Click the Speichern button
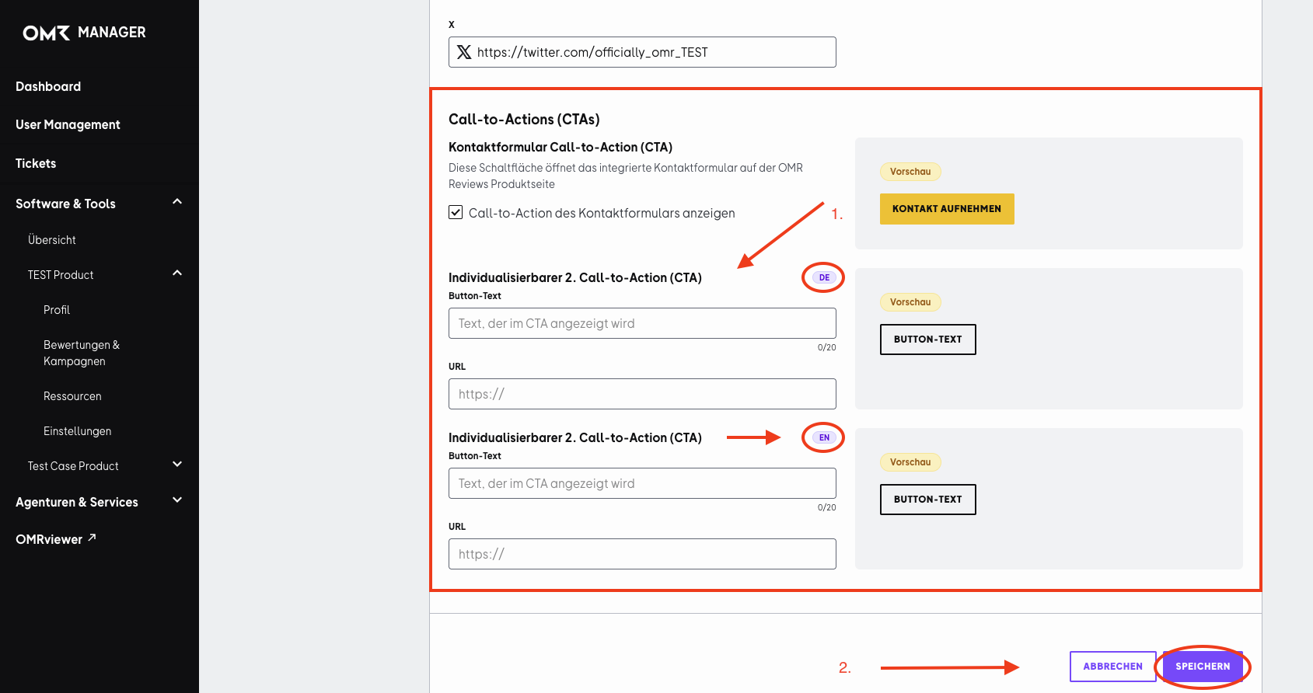This screenshot has height=693, width=1313. coord(1203,667)
